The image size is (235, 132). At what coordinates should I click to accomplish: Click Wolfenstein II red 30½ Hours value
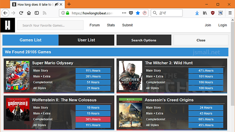(93, 119)
